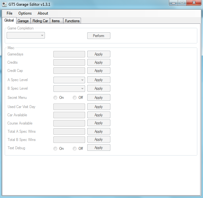Switch to the Global tab

click(9, 20)
